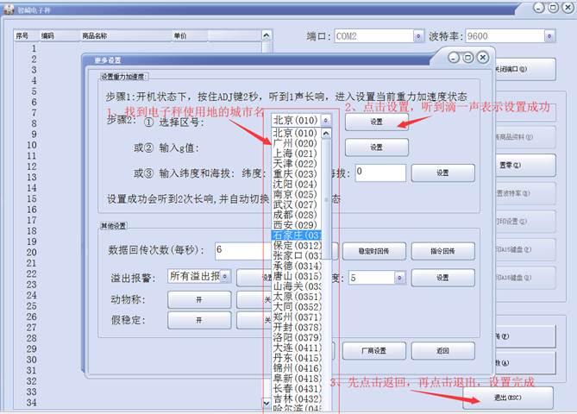
Task: Select 洛阳(0379) from the city list
Action: (296, 337)
